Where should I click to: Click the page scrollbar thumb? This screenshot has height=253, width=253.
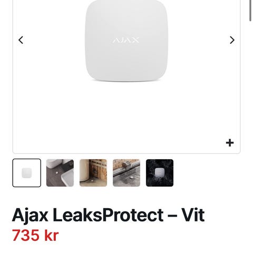(250, 10)
